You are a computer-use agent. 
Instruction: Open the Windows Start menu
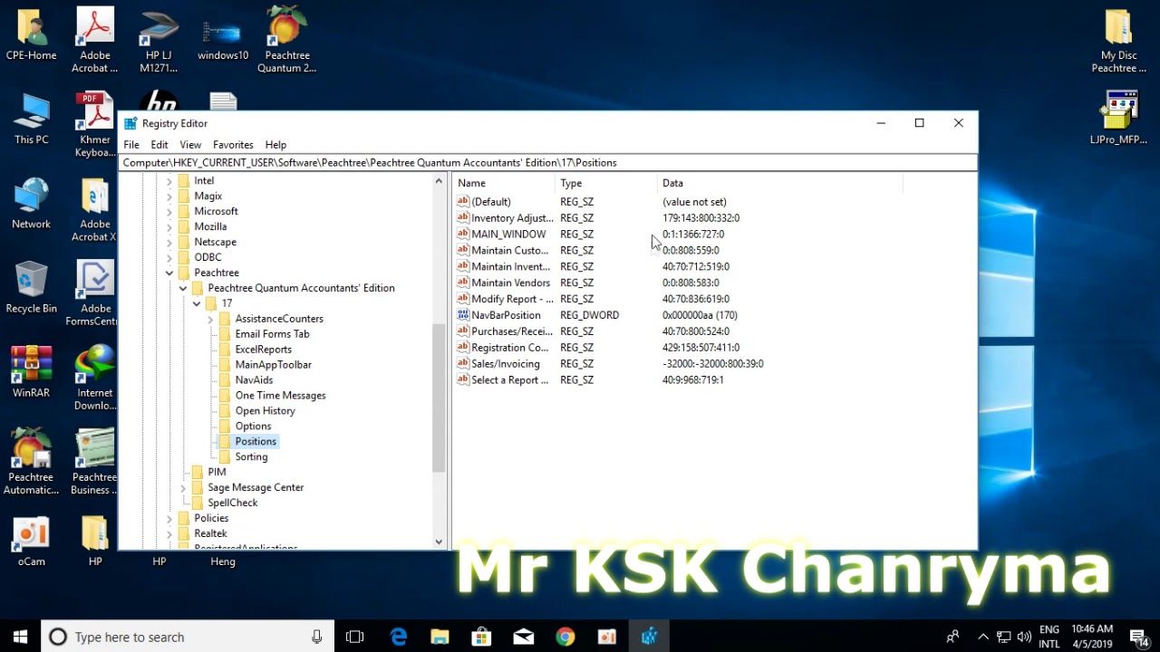(x=21, y=637)
